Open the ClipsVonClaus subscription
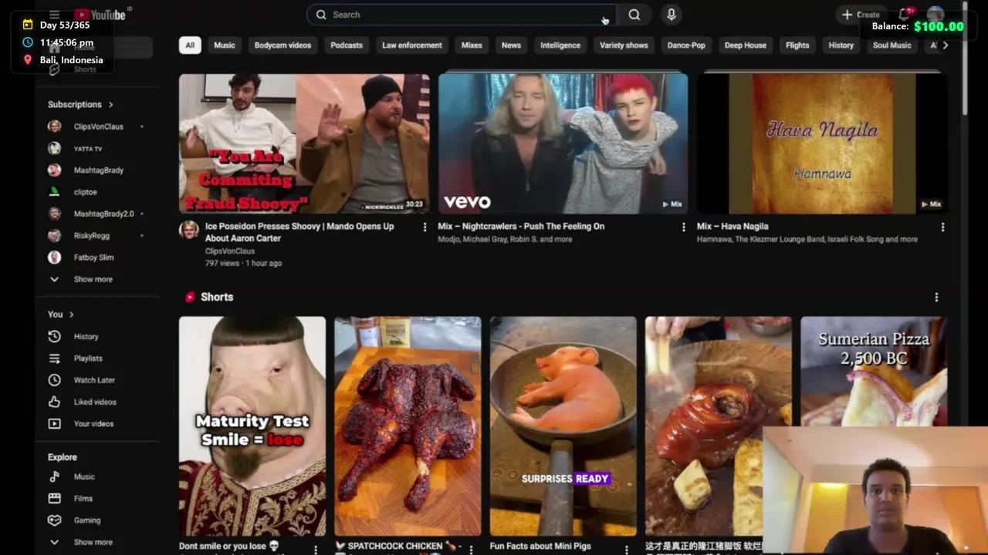Image resolution: width=988 pixels, height=555 pixels. [x=96, y=126]
